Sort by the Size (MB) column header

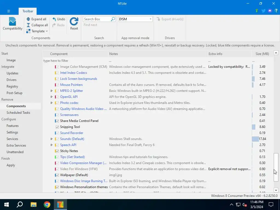pos(262,54)
